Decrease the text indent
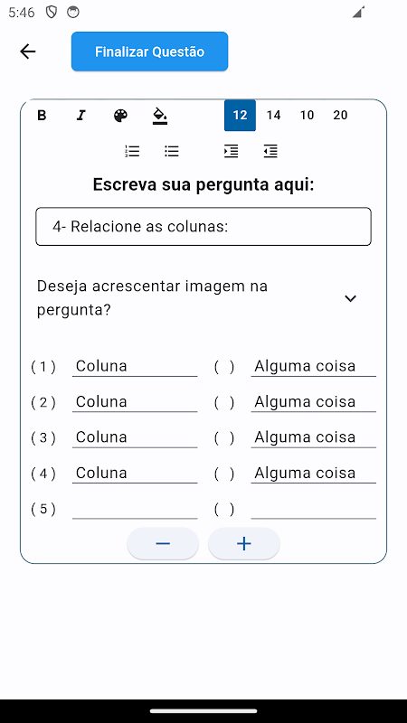Screen dimensions: 407x723 click(x=270, y=151)
